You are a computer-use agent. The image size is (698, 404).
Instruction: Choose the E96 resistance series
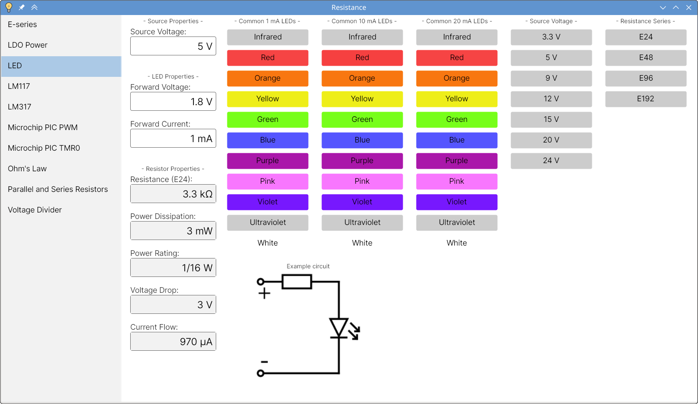646,78
